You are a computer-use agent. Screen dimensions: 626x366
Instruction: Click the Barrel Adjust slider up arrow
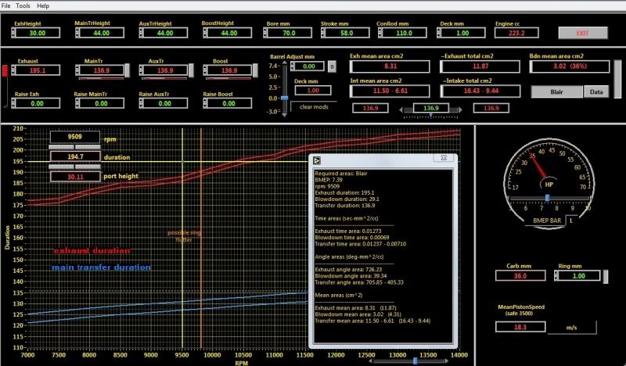tap(284, 63)
